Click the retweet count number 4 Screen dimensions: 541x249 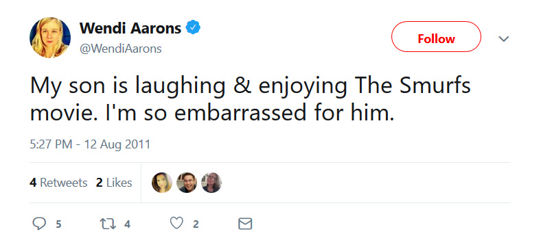[127, 224]
